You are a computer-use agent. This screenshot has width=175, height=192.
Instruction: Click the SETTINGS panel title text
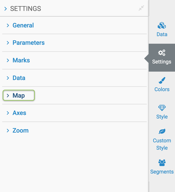(x=26, y=9)
